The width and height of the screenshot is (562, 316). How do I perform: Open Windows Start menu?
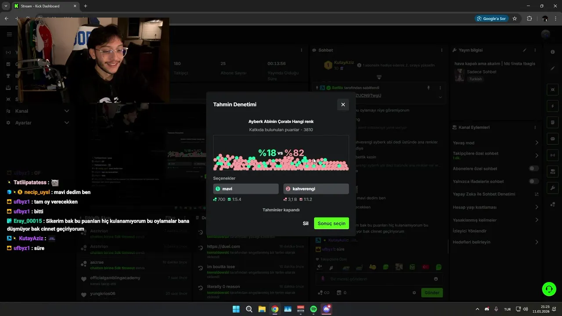click(236, 309)
